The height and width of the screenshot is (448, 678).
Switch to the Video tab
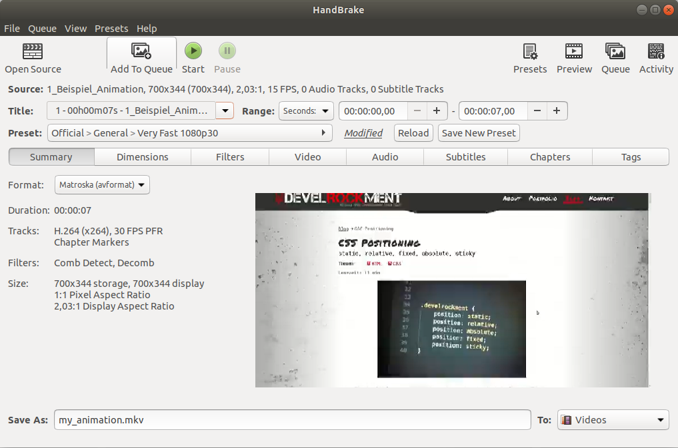[308, 157]
